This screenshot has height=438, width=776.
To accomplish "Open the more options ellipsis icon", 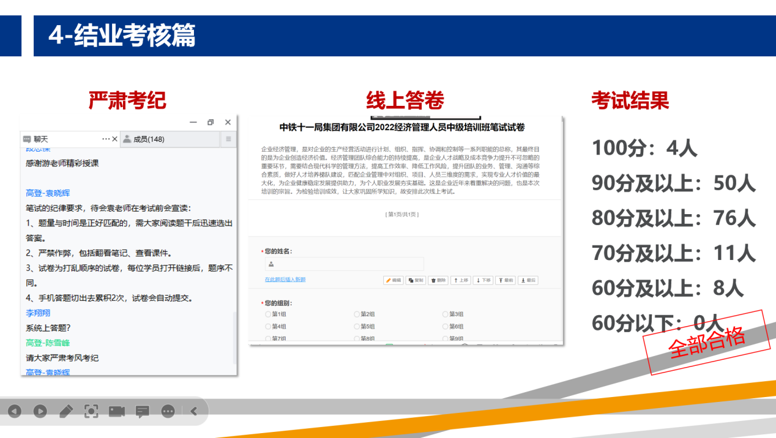I will point(168,412).
